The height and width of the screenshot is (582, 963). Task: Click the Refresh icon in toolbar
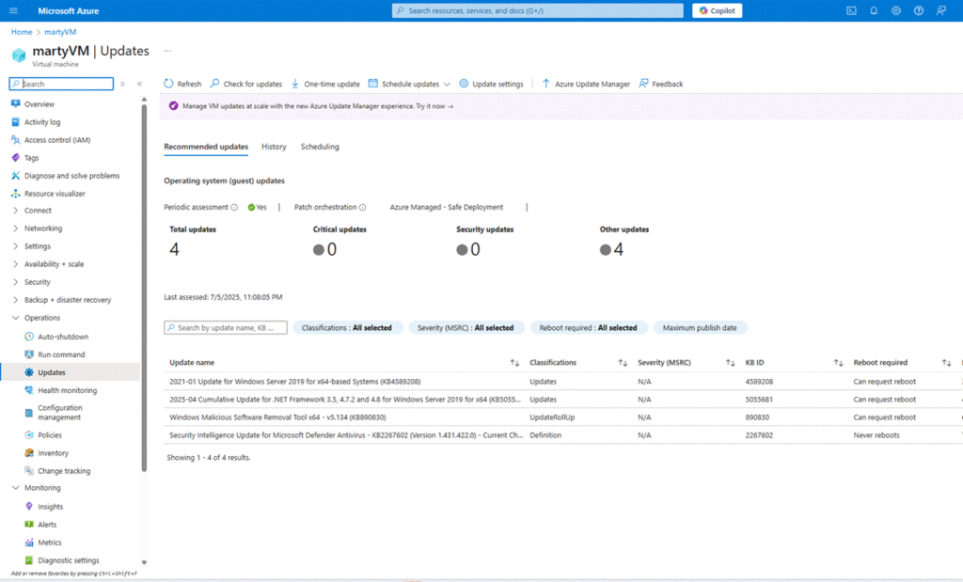[169, 84]
